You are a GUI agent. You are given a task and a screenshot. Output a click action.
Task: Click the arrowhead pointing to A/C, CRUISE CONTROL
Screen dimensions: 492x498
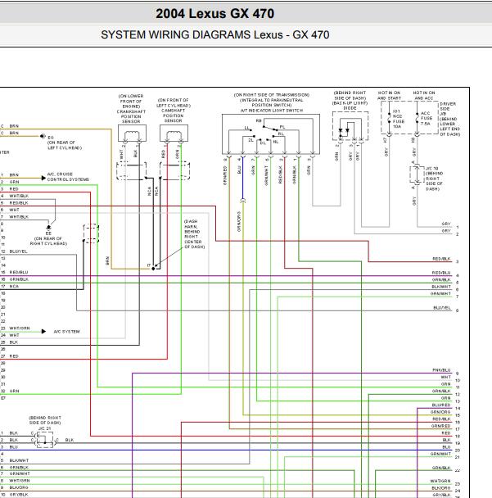[44, 178]
